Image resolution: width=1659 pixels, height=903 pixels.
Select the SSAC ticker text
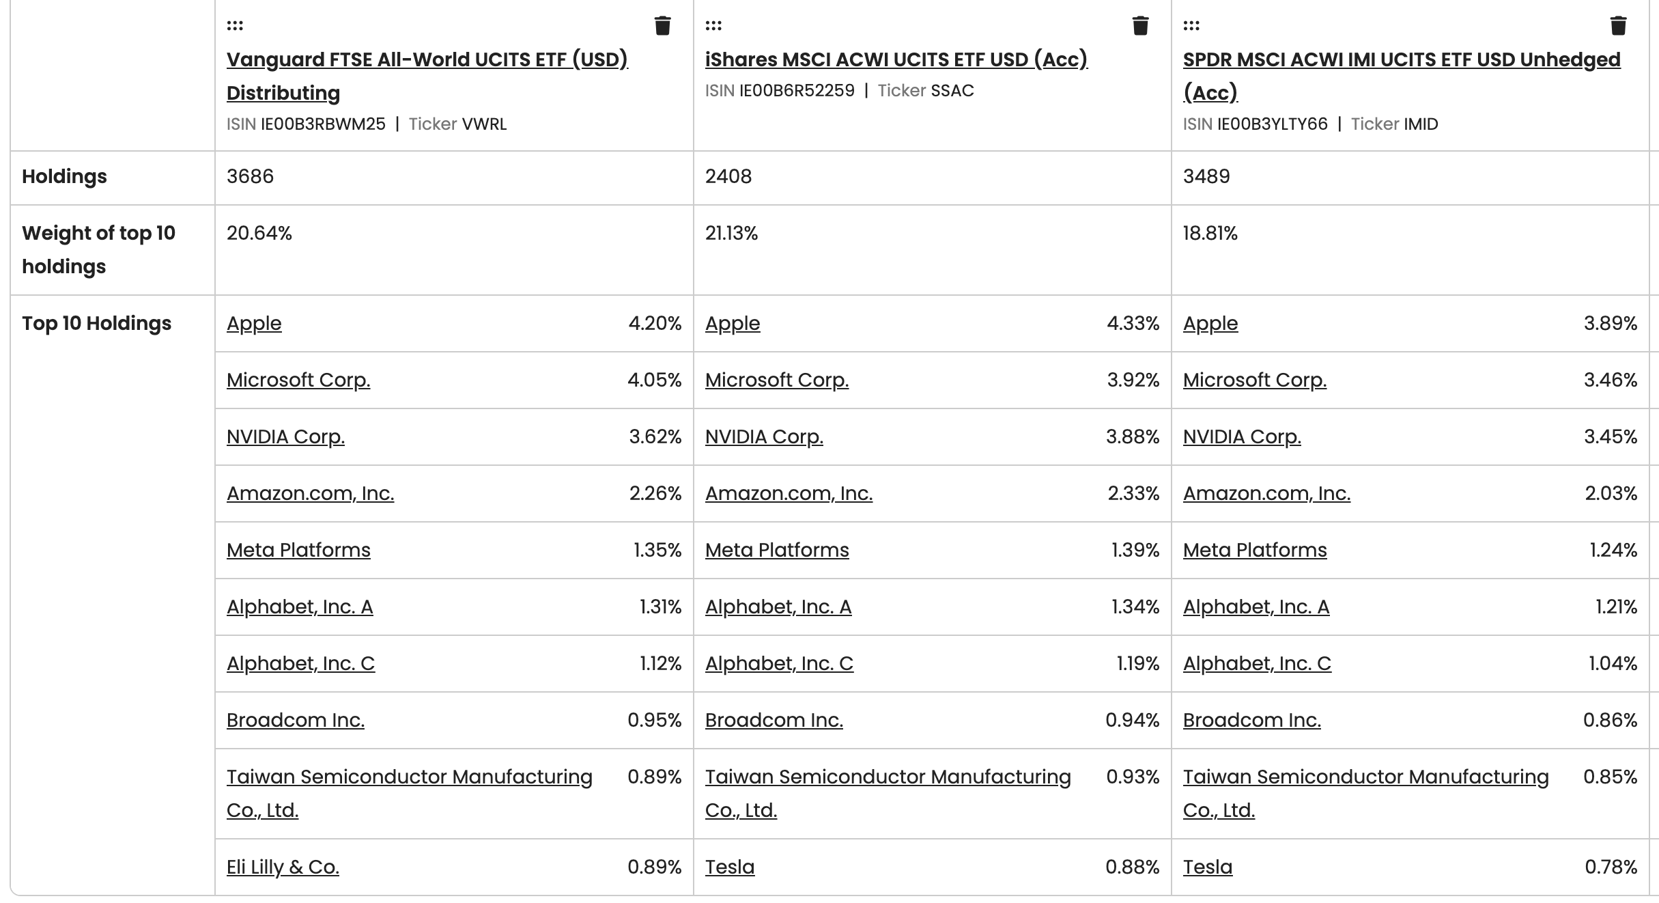952,91
